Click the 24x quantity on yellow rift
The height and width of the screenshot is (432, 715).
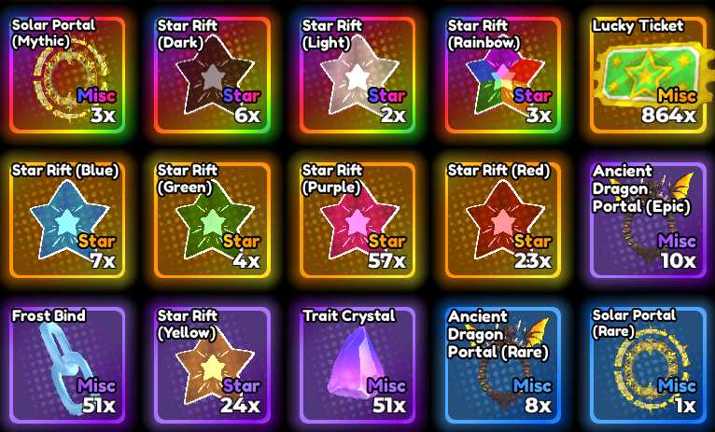tap(240, 405)
